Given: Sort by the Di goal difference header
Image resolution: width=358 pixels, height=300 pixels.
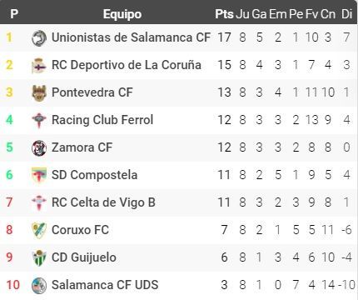Looking at the screenshot, I should (x=346, y=14).
